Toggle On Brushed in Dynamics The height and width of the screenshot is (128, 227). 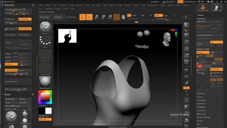pos(25,19)
